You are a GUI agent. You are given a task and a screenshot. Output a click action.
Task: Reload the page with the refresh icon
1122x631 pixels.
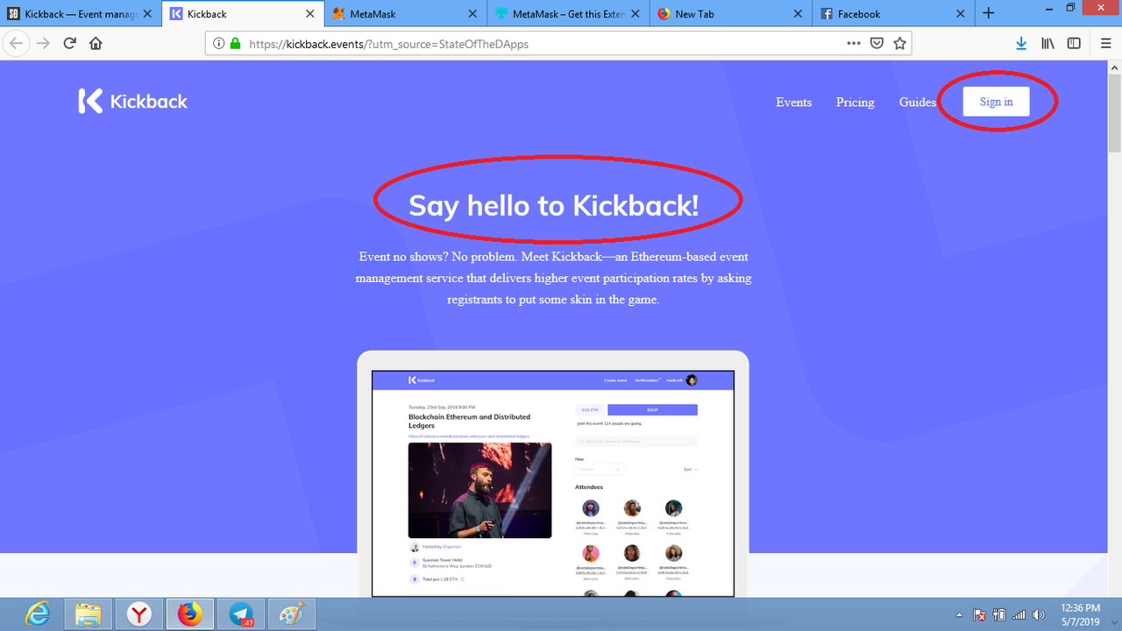click(70, 43)
